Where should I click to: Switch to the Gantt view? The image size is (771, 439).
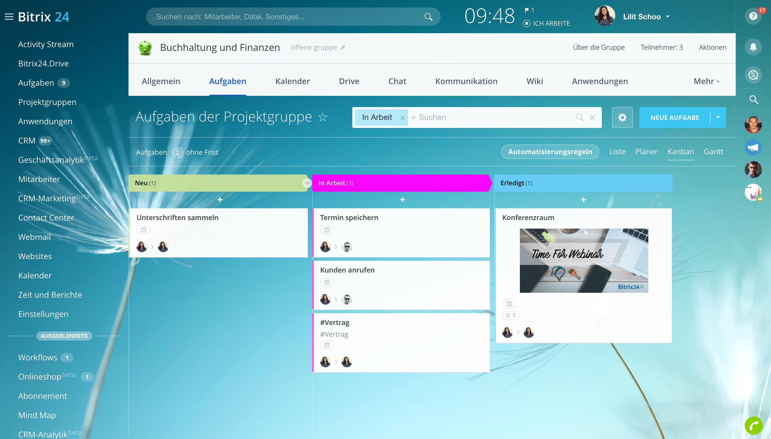tap(713, 152)
